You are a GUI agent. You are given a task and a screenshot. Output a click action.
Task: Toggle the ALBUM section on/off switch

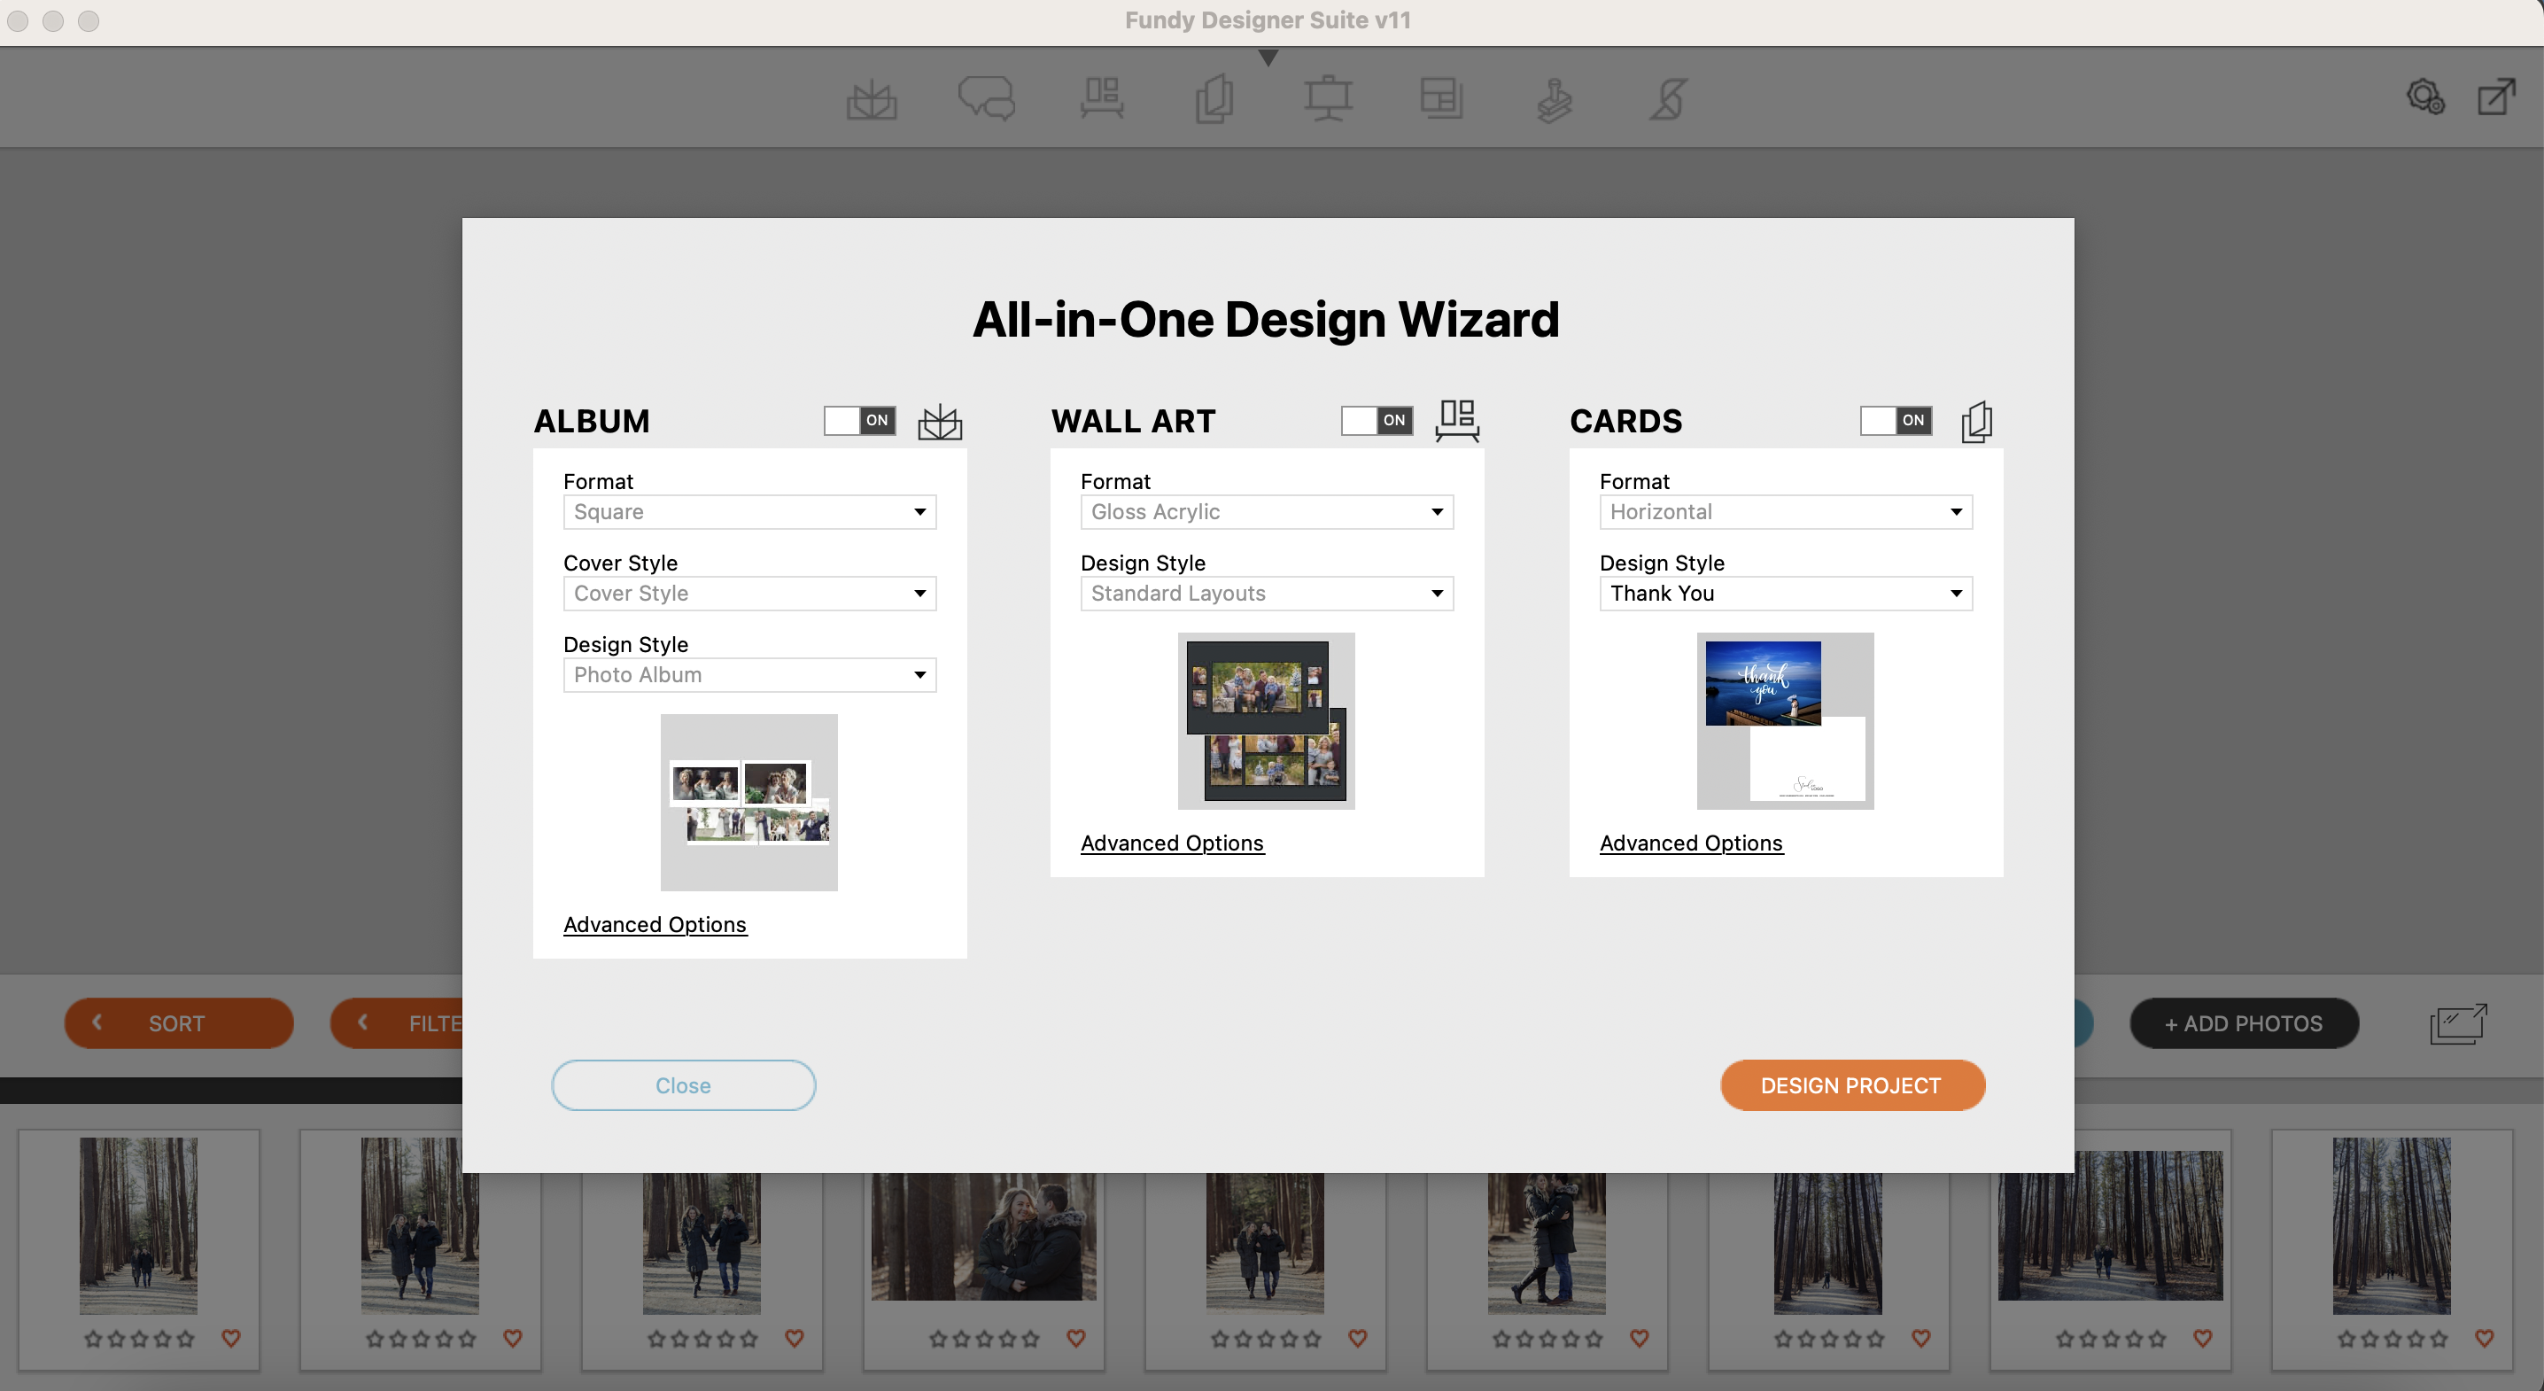pyautogui.click(x=859, y=421)
